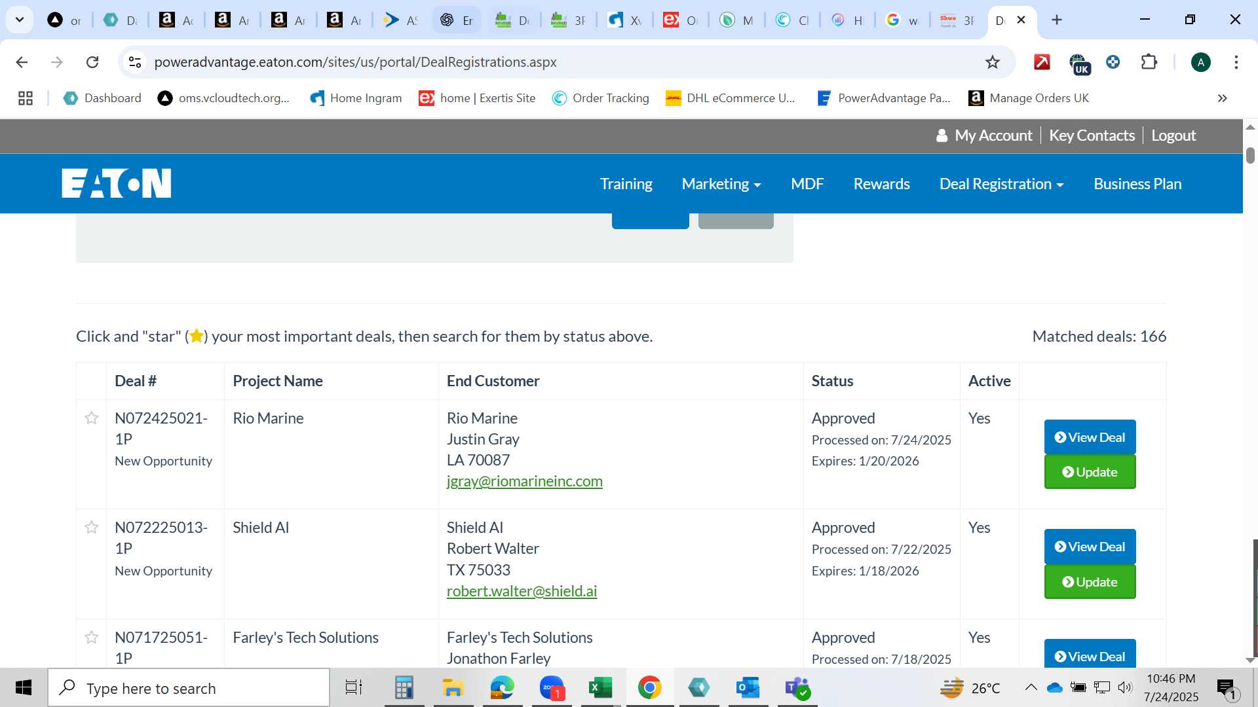Switch to the Google w tab
This screenshot has height=707, width=1258.
click(902, 20)
